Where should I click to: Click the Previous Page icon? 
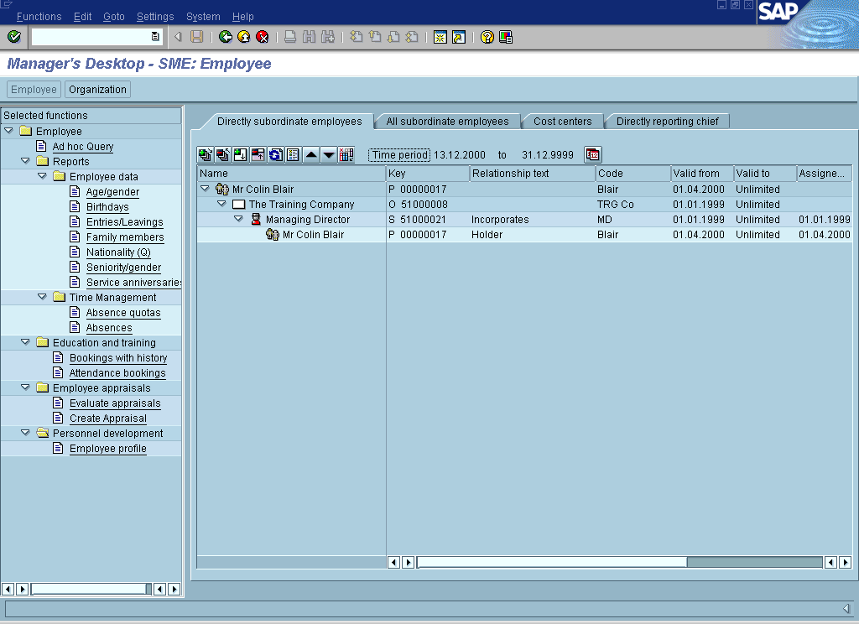tap(375, 37)
